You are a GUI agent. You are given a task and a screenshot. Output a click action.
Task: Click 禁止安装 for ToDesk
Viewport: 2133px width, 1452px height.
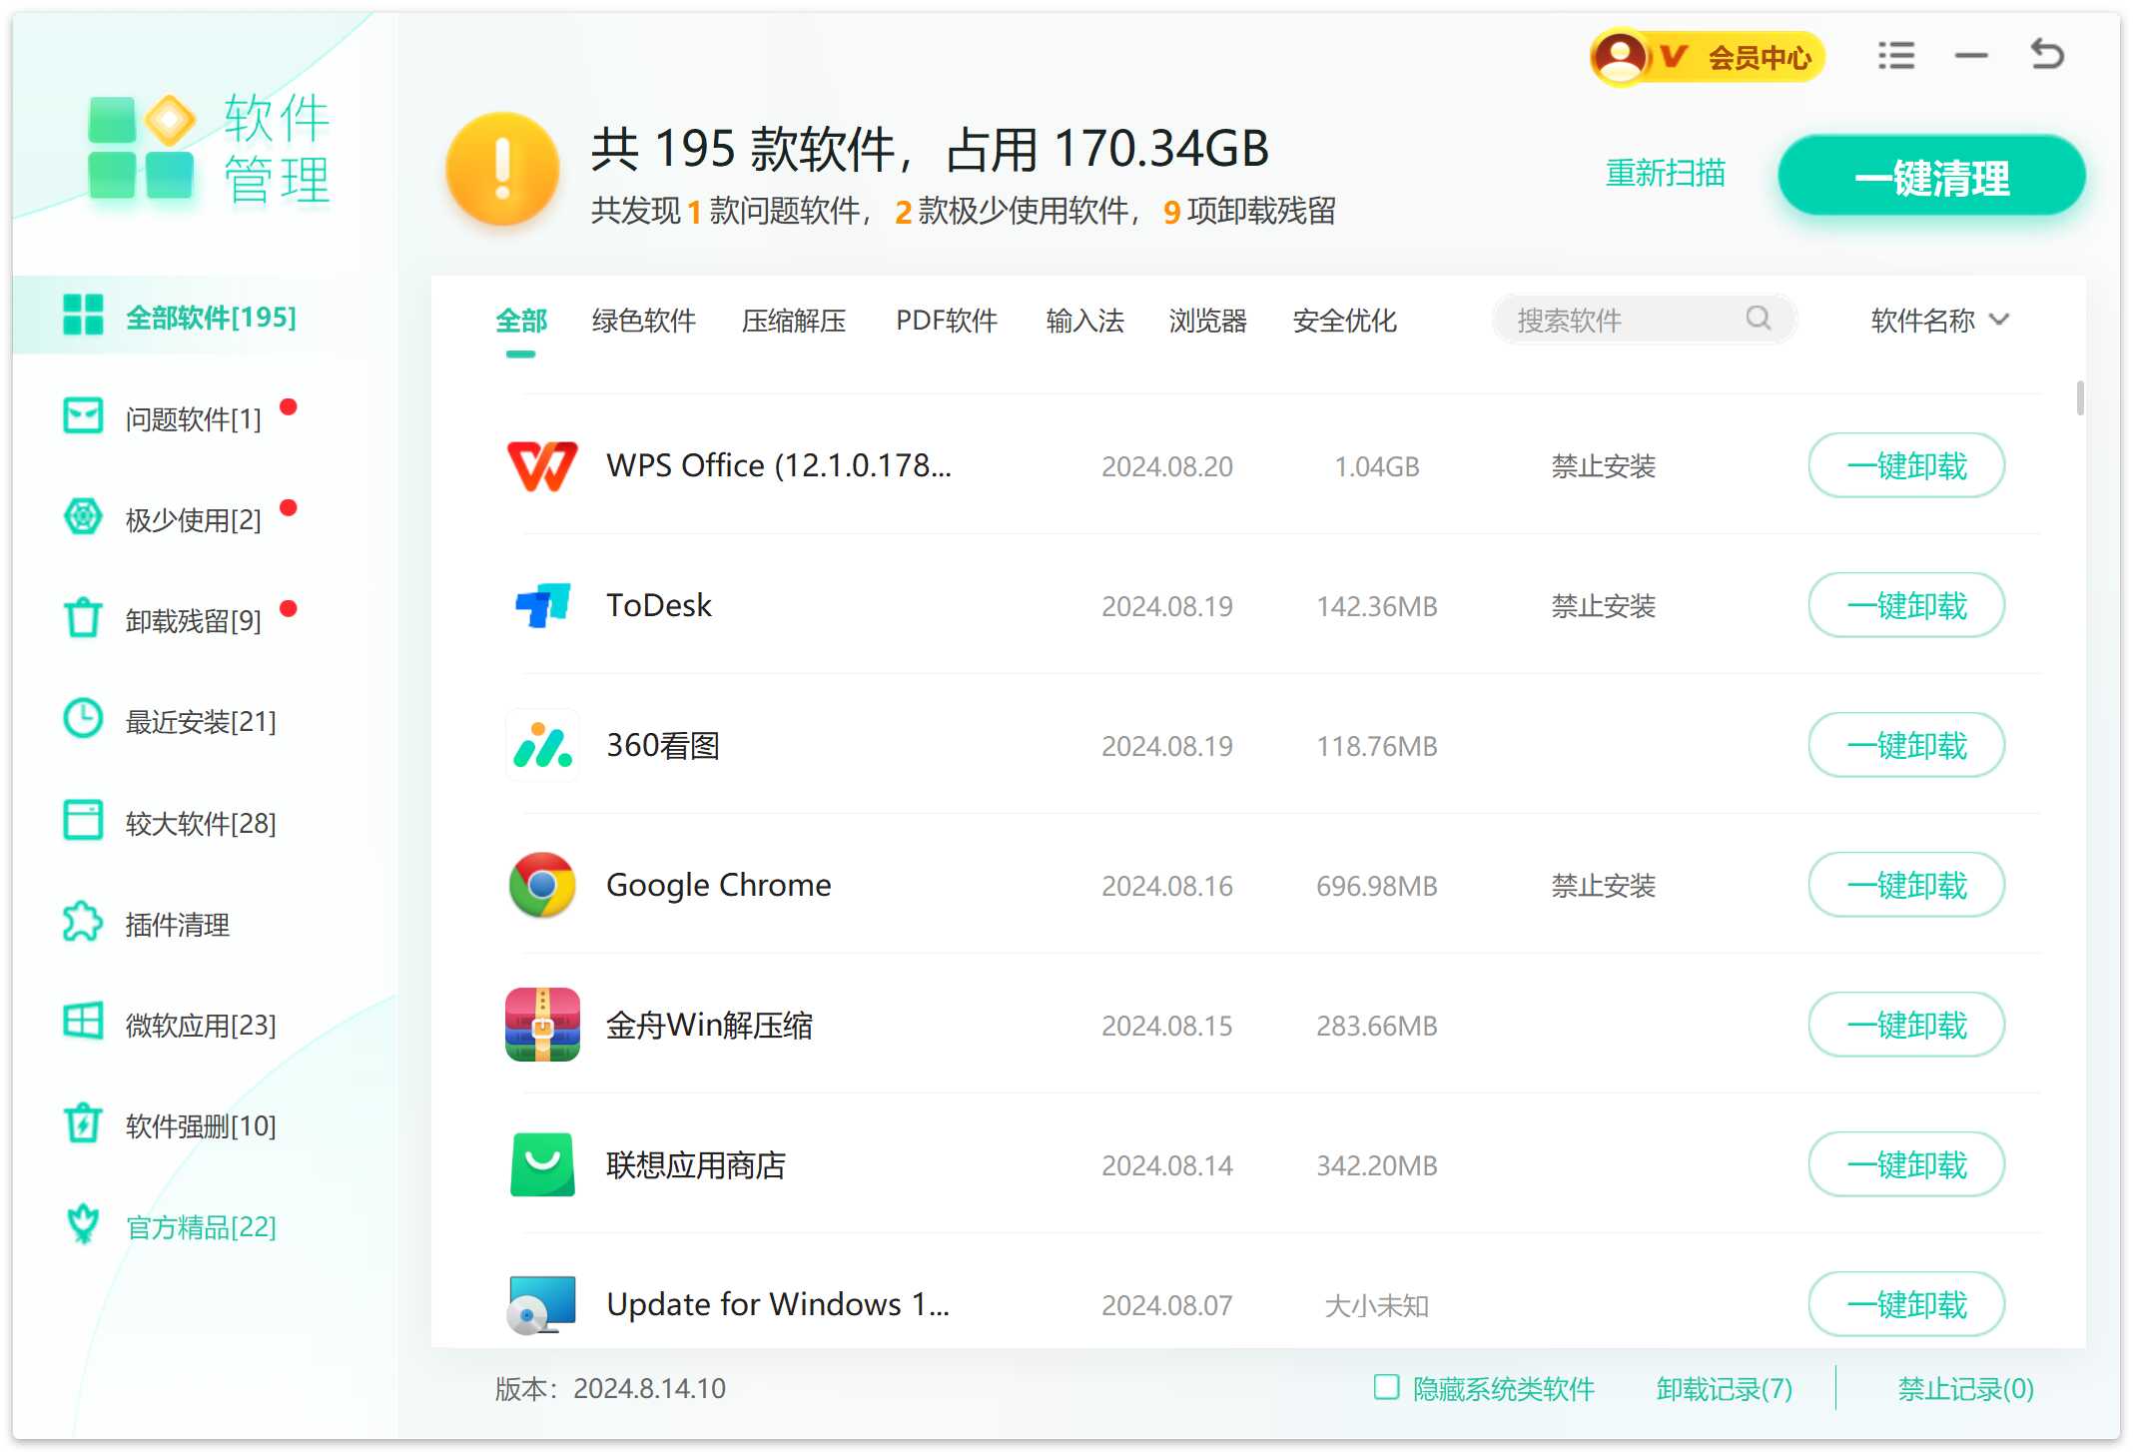tap(1604, 606)
